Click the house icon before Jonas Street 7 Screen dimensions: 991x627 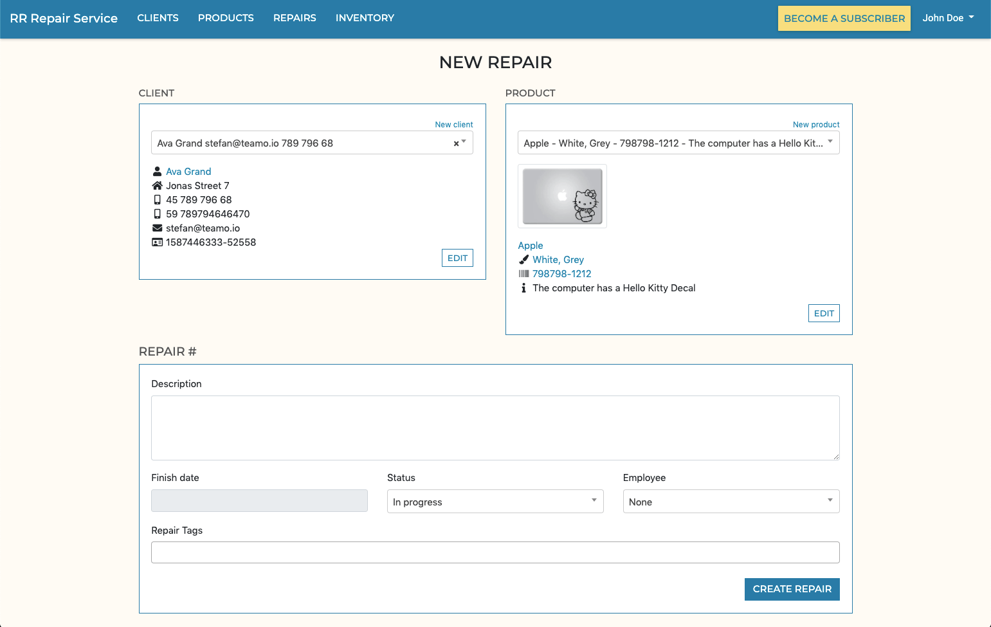pos(158,185)
